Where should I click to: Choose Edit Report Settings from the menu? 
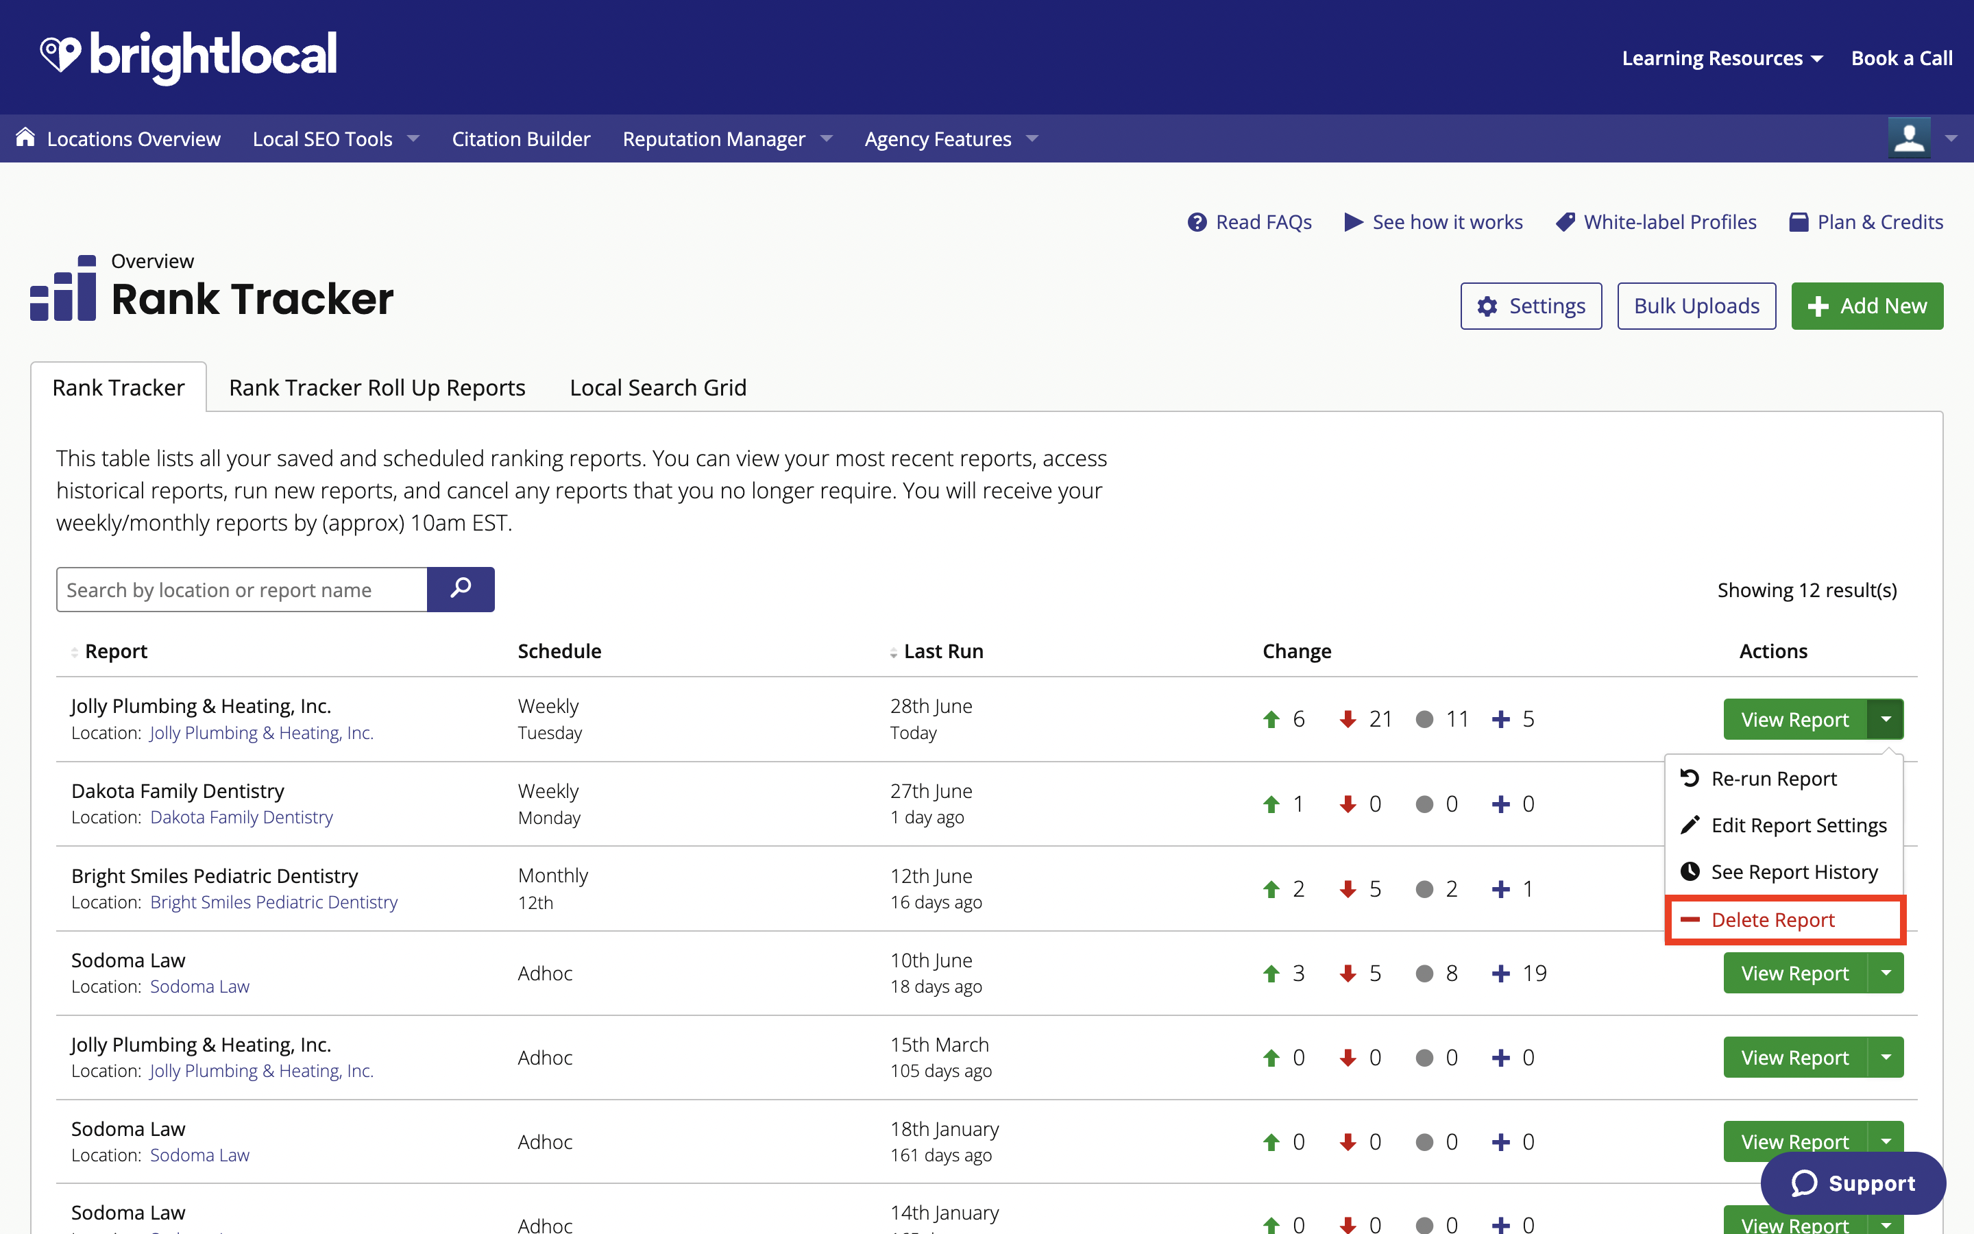pyautogui.click(x=1783, y=825)
